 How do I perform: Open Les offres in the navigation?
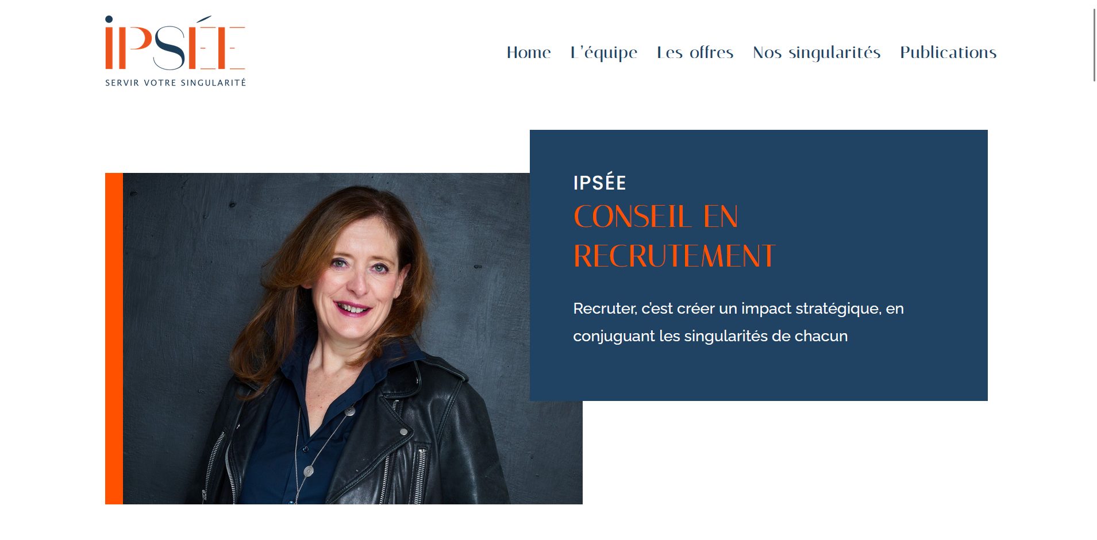695,52
